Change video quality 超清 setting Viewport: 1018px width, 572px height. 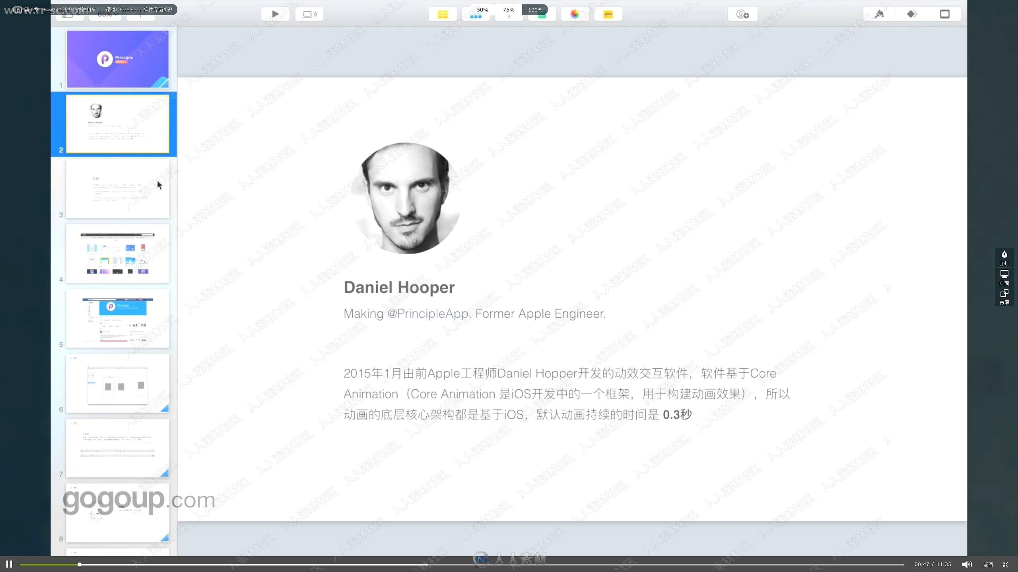click(988, 564)
